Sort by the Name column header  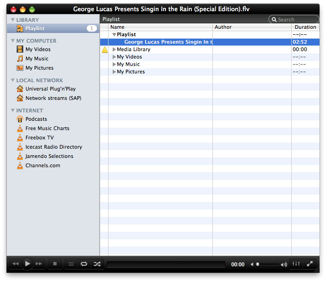(160, 27)
